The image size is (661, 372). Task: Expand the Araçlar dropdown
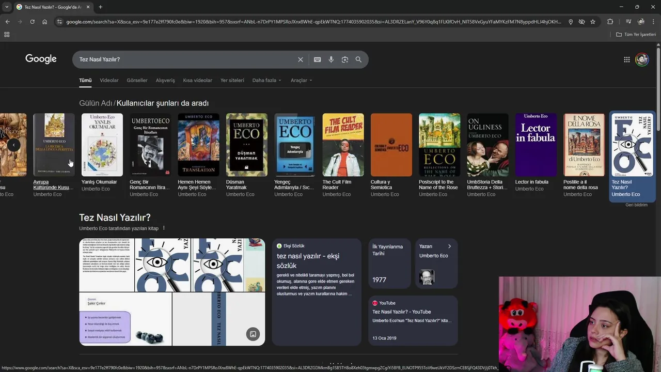point(301,80)
